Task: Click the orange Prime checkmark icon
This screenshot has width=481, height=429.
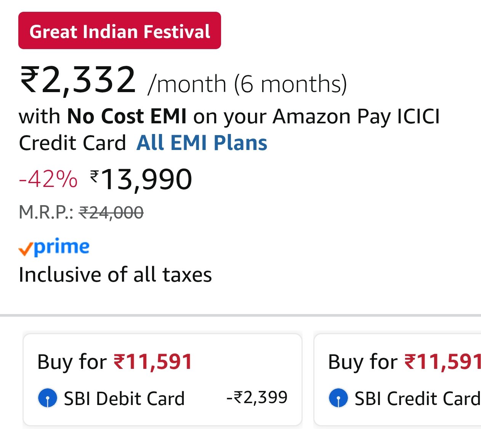Action: click(25, 249)
